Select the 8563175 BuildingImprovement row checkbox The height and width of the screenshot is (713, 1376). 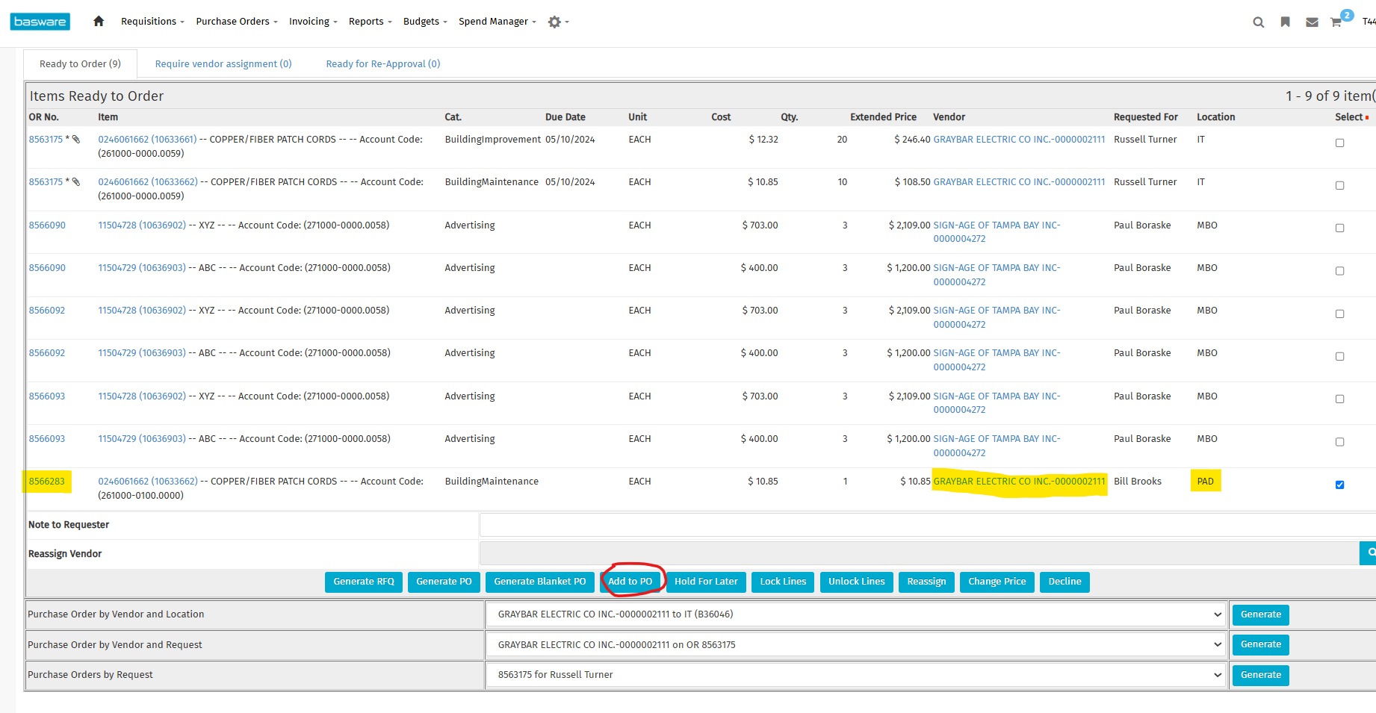[x=1339, y=143]
